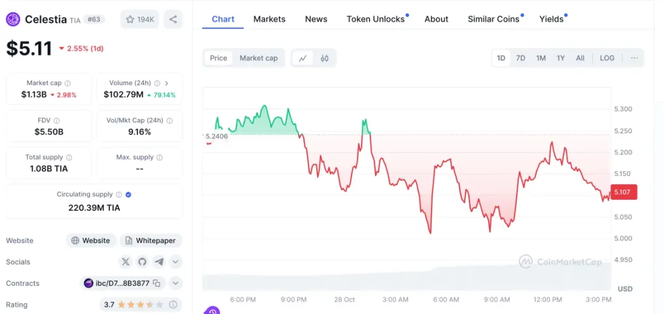Click the Volume (24h) arrow
Image resolution: width=664 pixels, height=314 pixels.
point(167,83)
